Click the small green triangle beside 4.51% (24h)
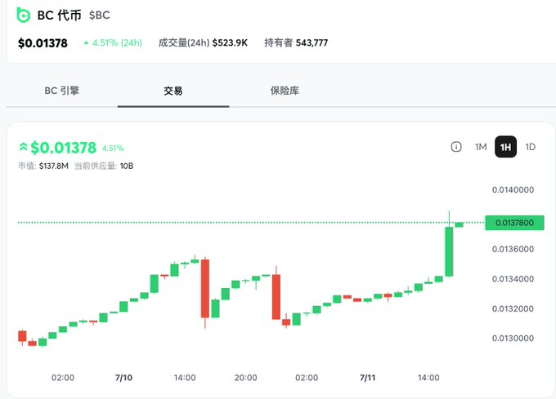Screen dimensions: 556x399 coord(86,42)
